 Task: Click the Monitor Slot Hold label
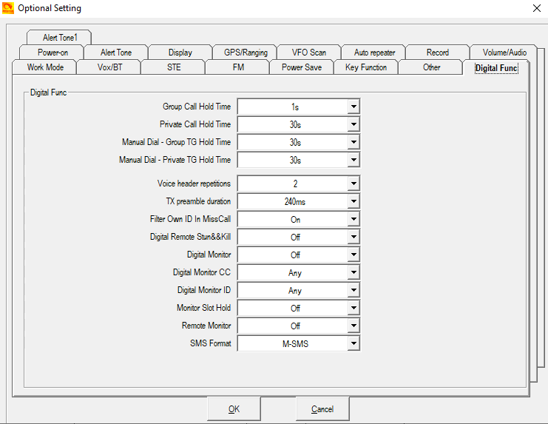204,308
